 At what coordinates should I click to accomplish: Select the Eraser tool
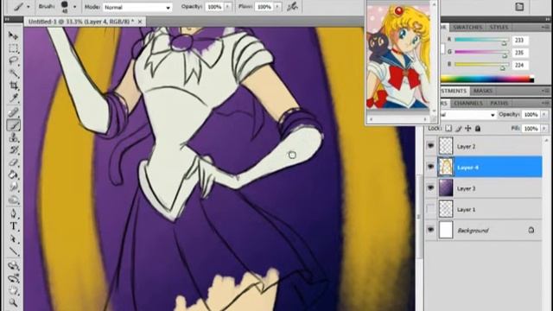point(13,163)
